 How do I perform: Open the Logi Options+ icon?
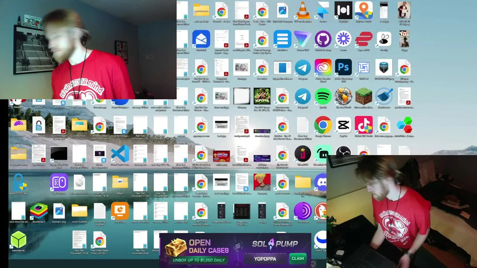point(59,183)
